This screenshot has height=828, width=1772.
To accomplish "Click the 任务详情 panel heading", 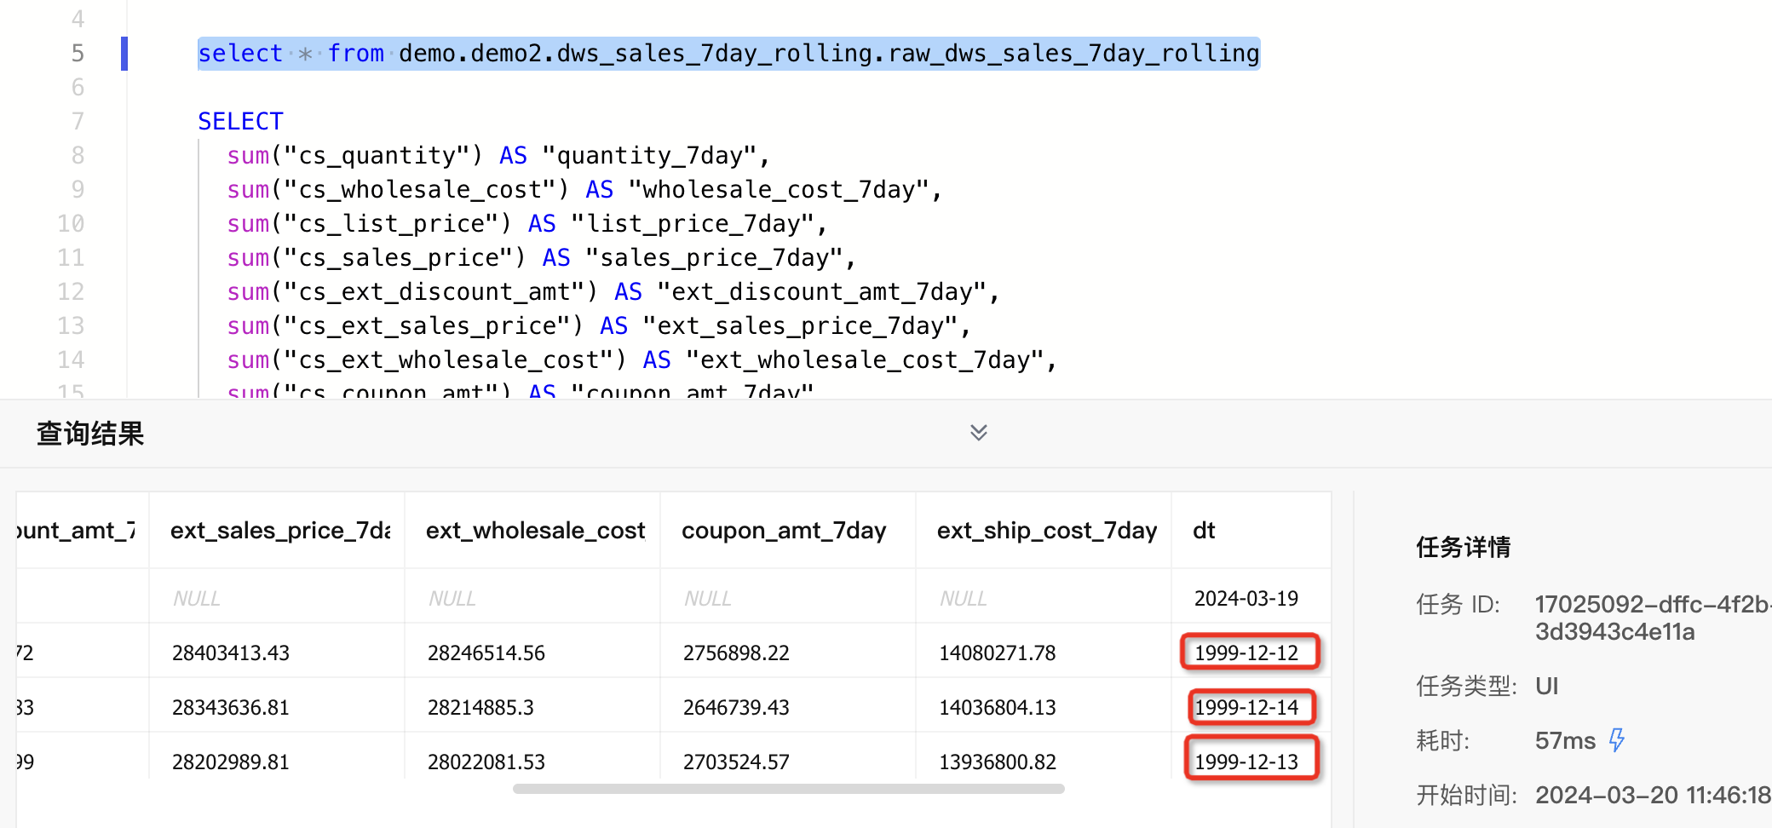I will (x=1463, y=547).
